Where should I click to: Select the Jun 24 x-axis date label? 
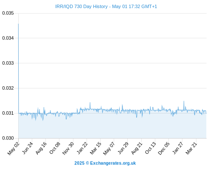(27, 148)
